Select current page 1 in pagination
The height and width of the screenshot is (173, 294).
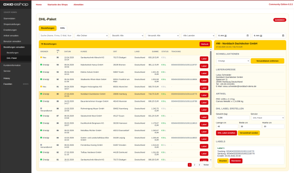pyautogui.click(x=189, y=165)
